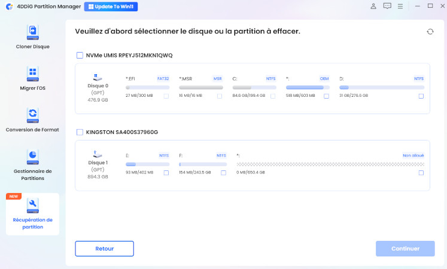Screen dimensions: 447x269
Task: Click the F: partition usage bar
Action: [x=203, y=164]
